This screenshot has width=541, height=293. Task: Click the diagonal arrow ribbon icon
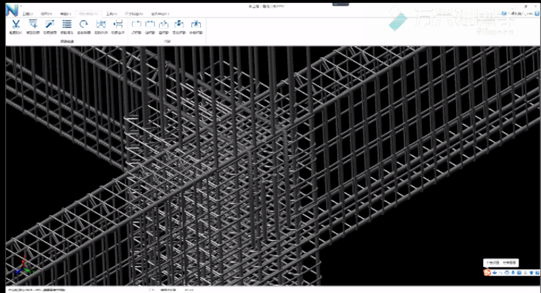coord(50,25)
